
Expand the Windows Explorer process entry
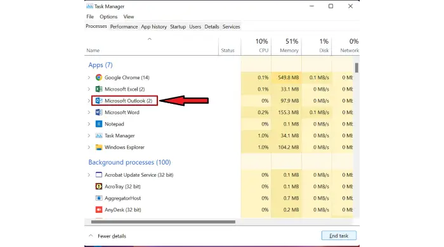89,147
